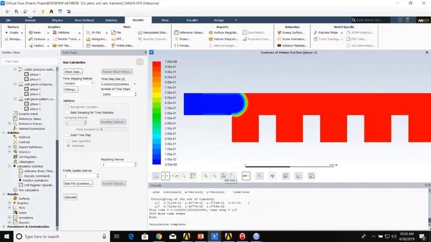431x242 pixels.
Task: Switch to the View ribbon tab
Action: click(x=165, y=20)
